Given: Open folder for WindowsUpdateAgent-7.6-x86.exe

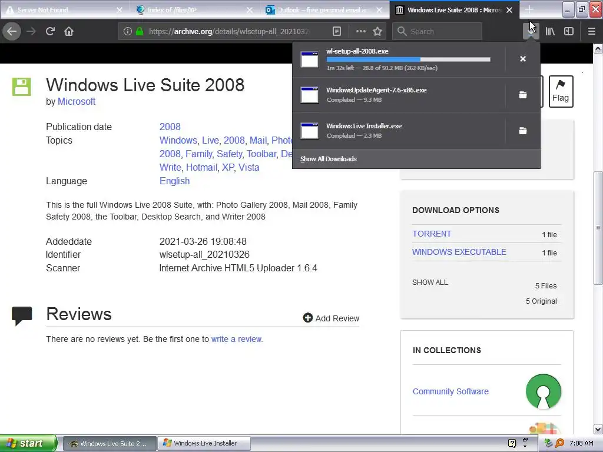Looking at the screenshot, I should tap(523, 95).
